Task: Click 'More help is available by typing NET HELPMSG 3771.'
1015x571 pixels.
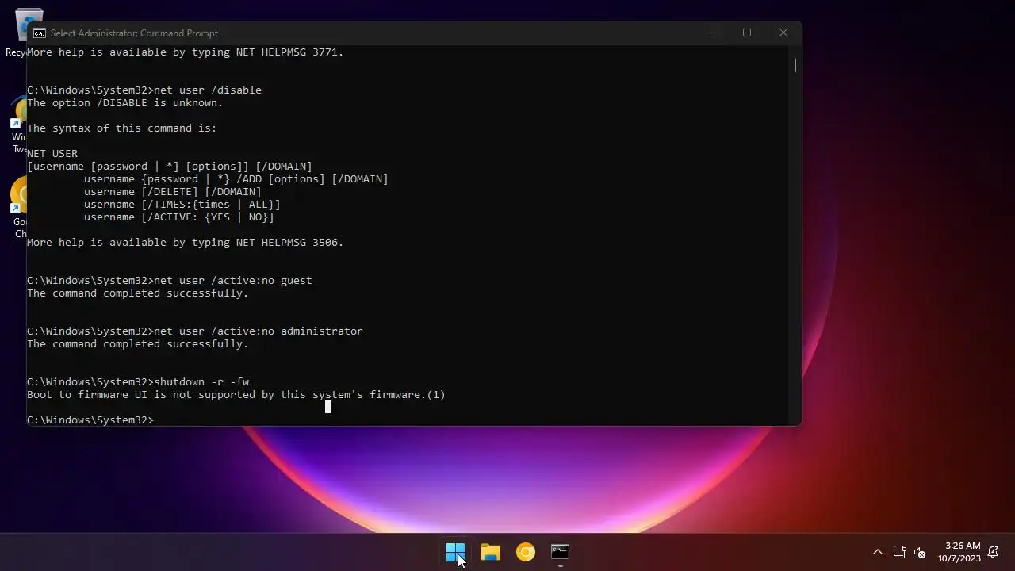Action: (x=186, y=52)
